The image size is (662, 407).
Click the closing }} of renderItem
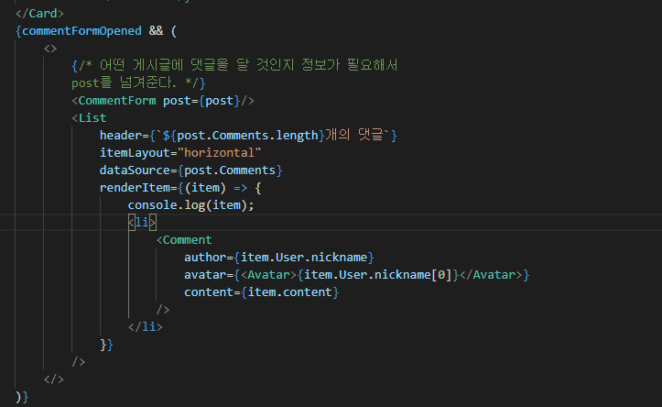[106, 345]
